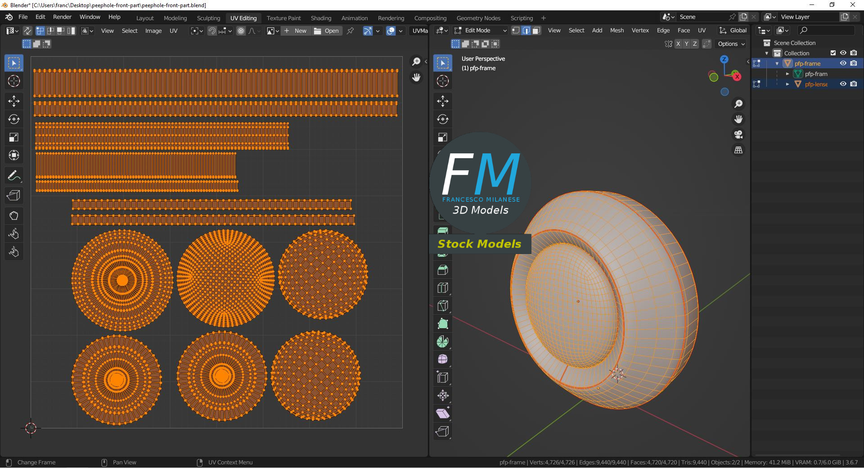This screenshot has height=468, width=864.
Task: Hide pfp-lense object in viewport
Action: point(843,84)
